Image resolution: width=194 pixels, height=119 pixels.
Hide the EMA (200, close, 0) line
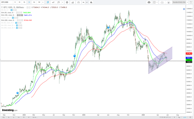[x=18, y=20]
